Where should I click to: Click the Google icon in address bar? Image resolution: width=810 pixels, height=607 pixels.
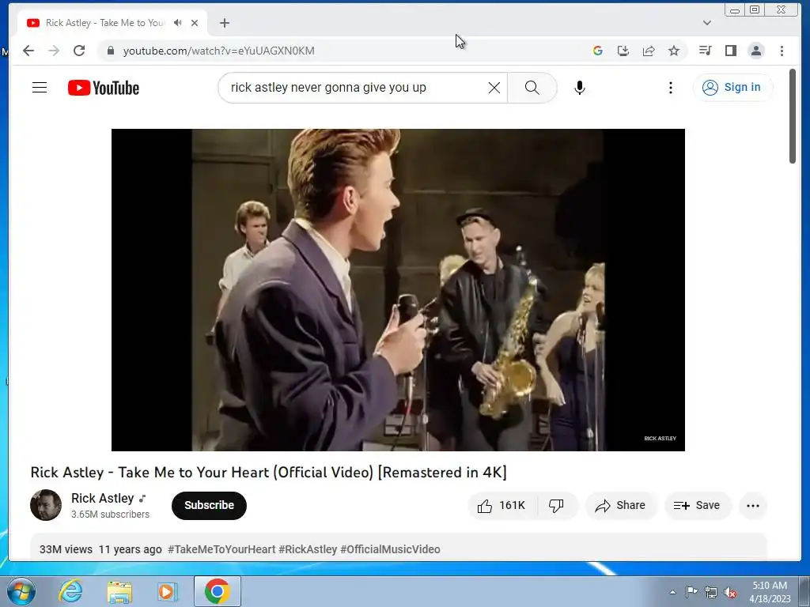click(x=598, y=51)
